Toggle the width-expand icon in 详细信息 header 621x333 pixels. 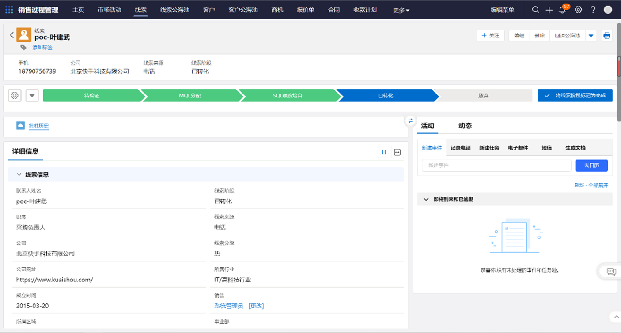point(397,152)
